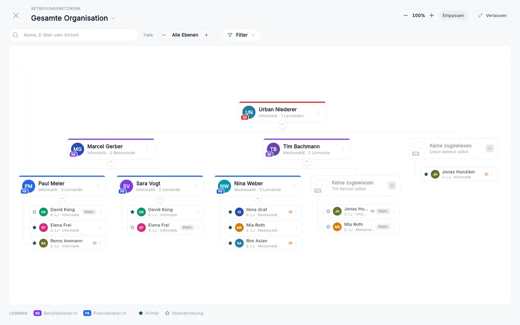Open three-dot menu on Ilona Graf row
Image resolution: width=520 pixels, height=325 pixels.
[296, 212]
